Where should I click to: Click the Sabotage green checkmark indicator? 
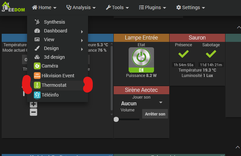click(211, 54)
